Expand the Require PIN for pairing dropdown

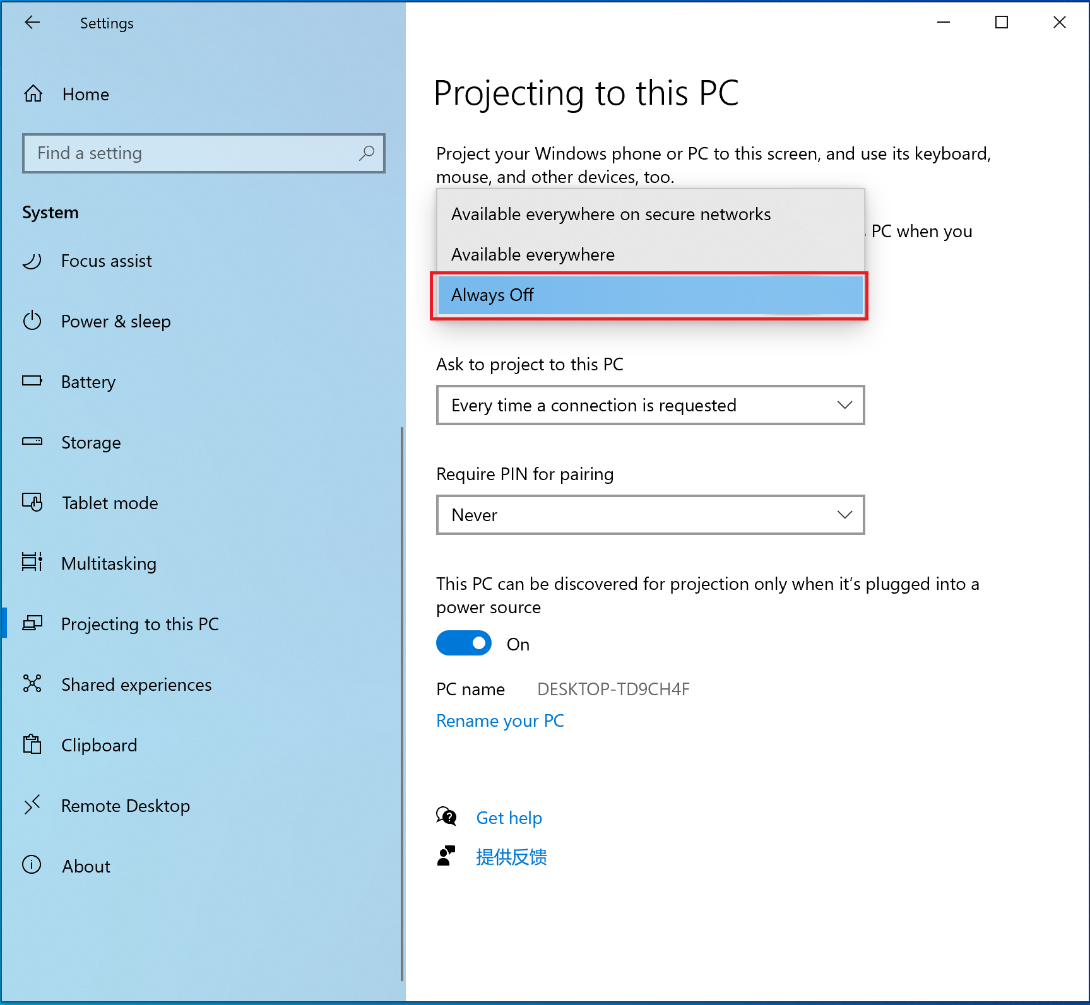pyautogui.click(x=650, y=515)
